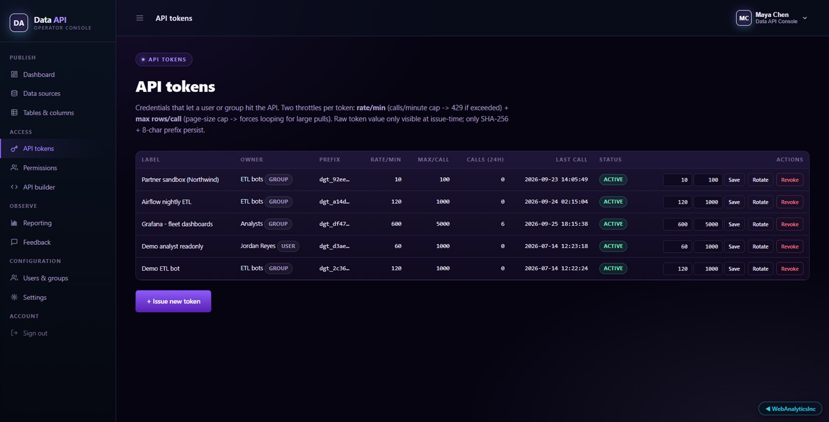This screenshot has width=829, height=422.
Task: Save the Partner sandbox (Northwind) limits
Action: (x=734, y=180)
